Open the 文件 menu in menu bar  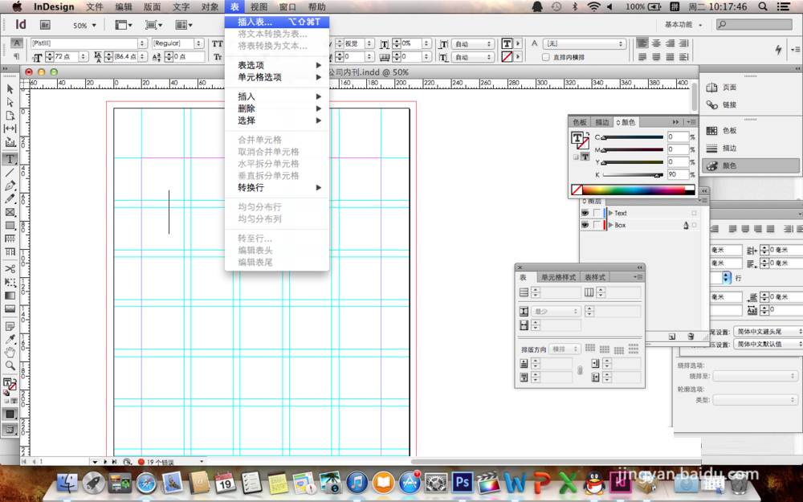[x=95, y=6]
